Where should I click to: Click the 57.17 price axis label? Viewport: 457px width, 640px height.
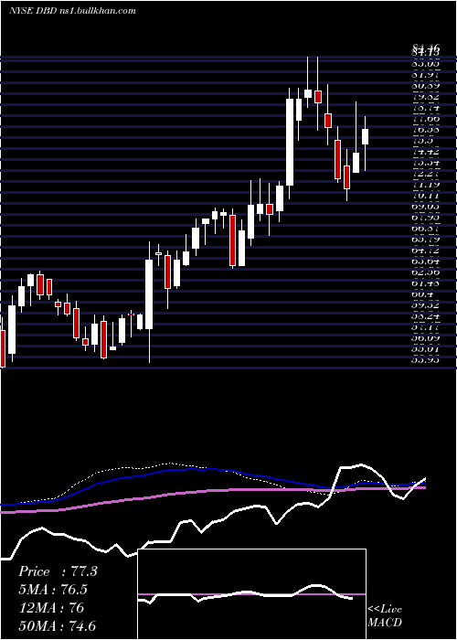[426, 327]
